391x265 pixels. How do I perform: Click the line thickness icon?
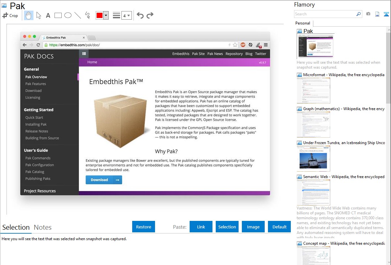tap(116, 15)
